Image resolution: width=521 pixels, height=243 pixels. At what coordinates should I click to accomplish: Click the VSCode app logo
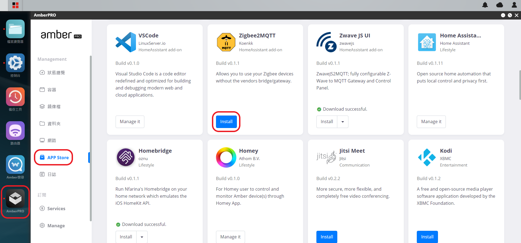[x=126, y=42]
